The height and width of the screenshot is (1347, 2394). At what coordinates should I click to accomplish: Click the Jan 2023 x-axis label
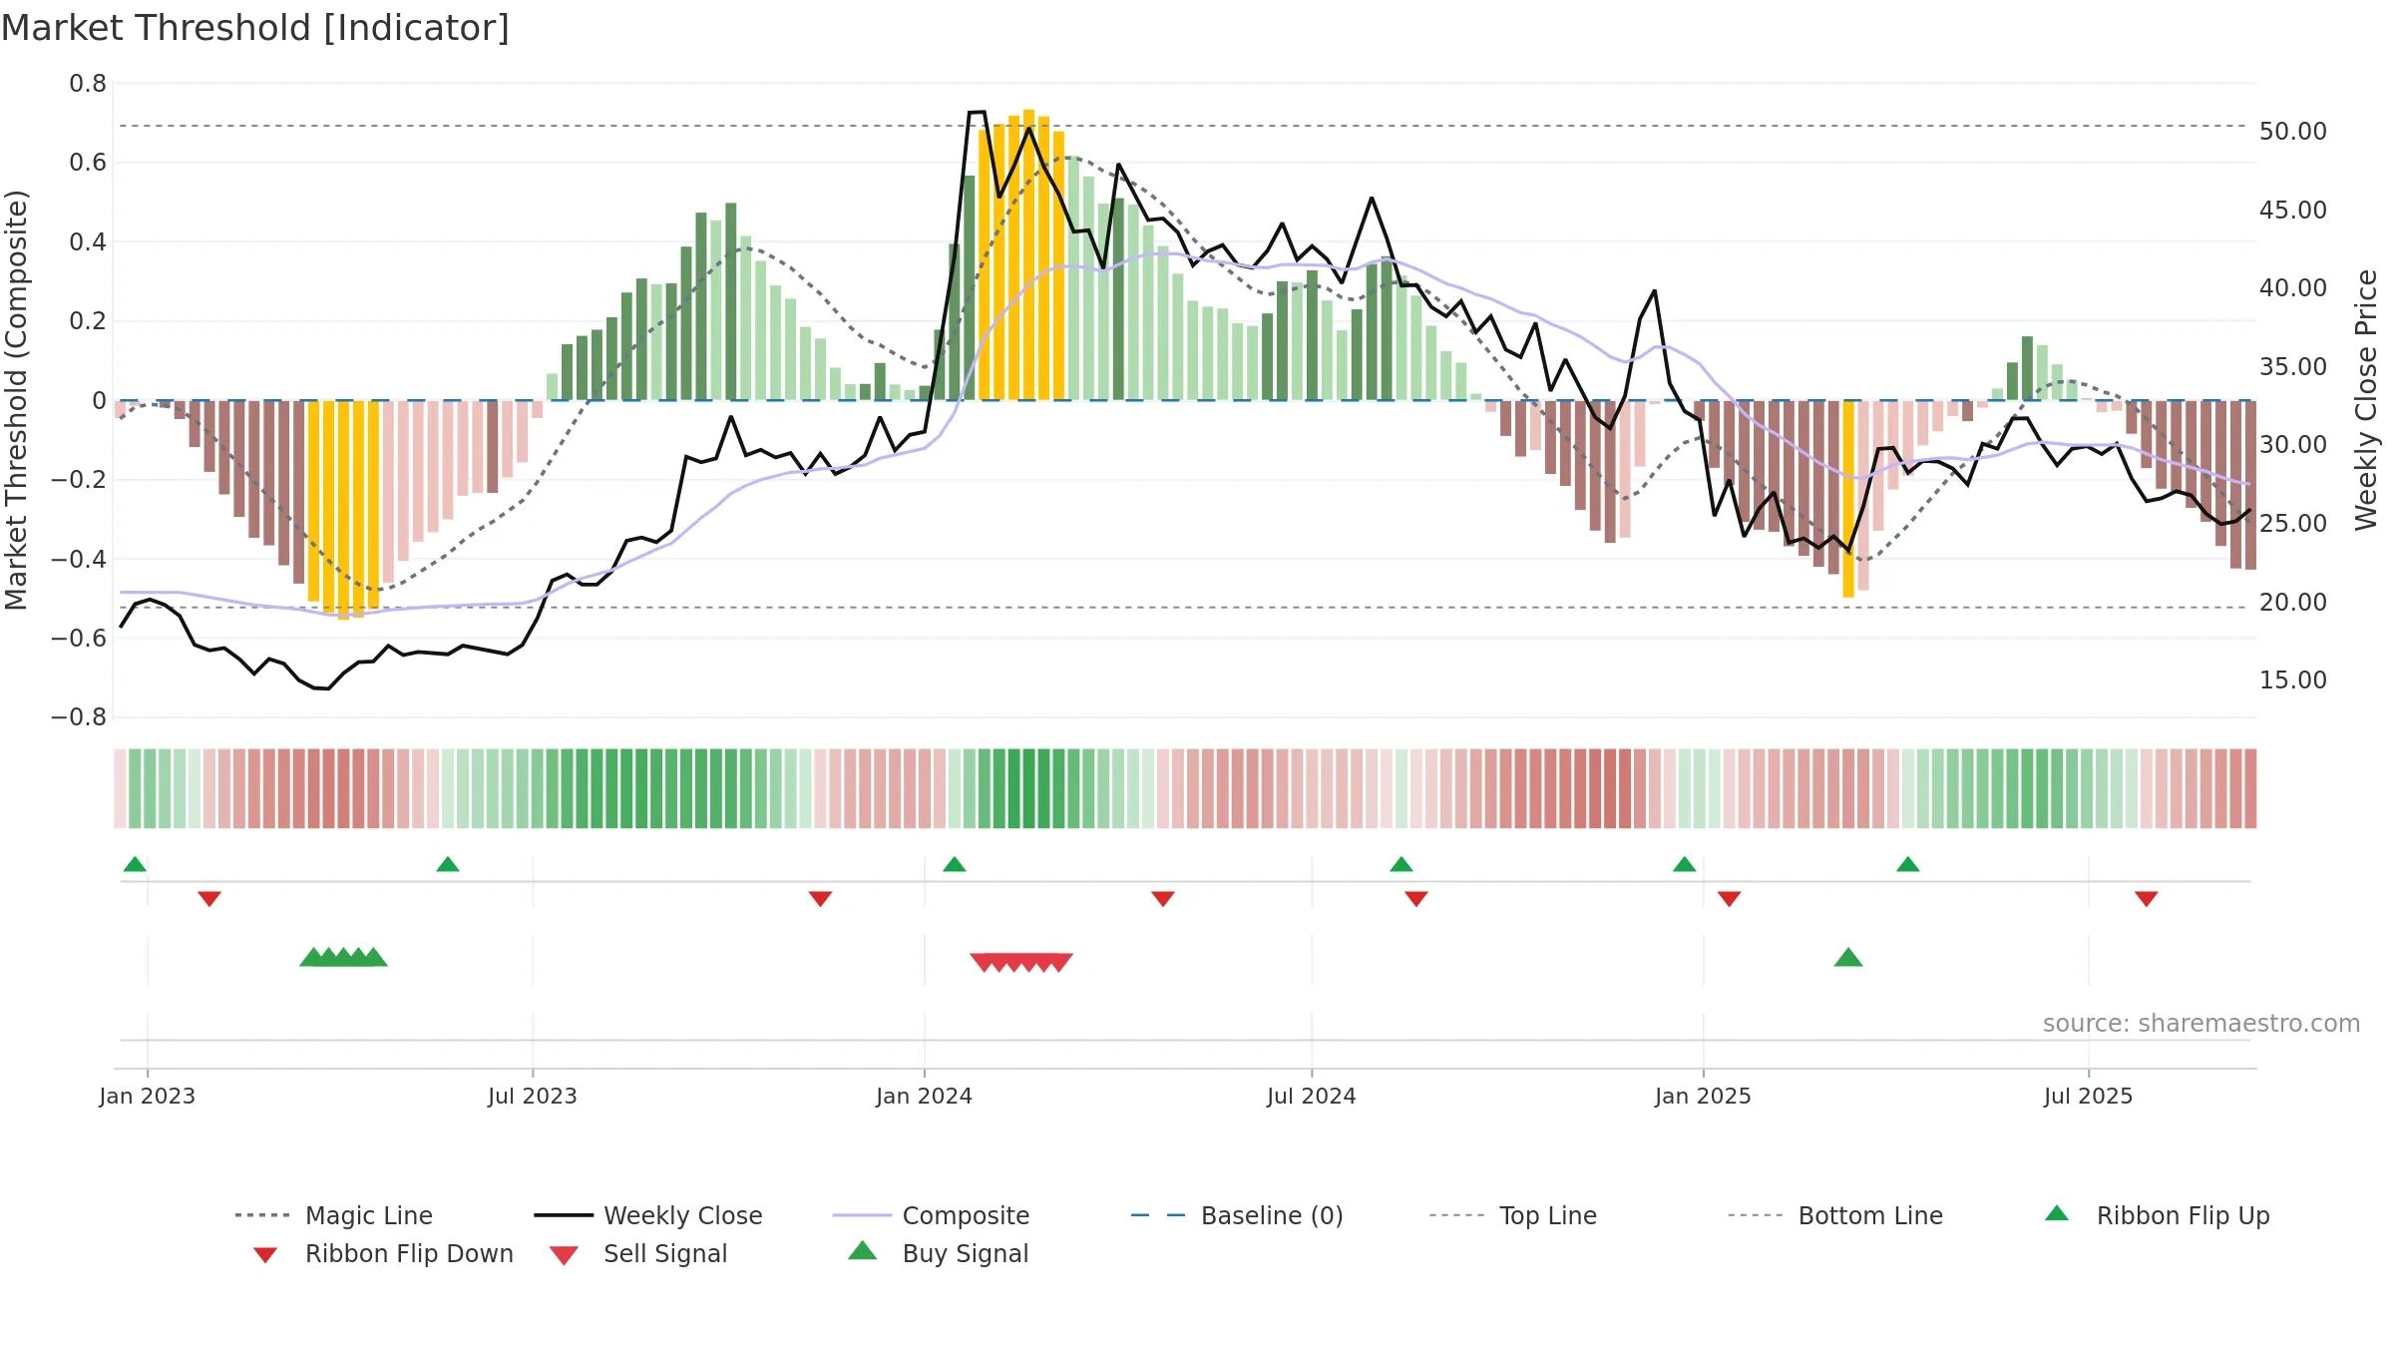(x=148, y=1096)
